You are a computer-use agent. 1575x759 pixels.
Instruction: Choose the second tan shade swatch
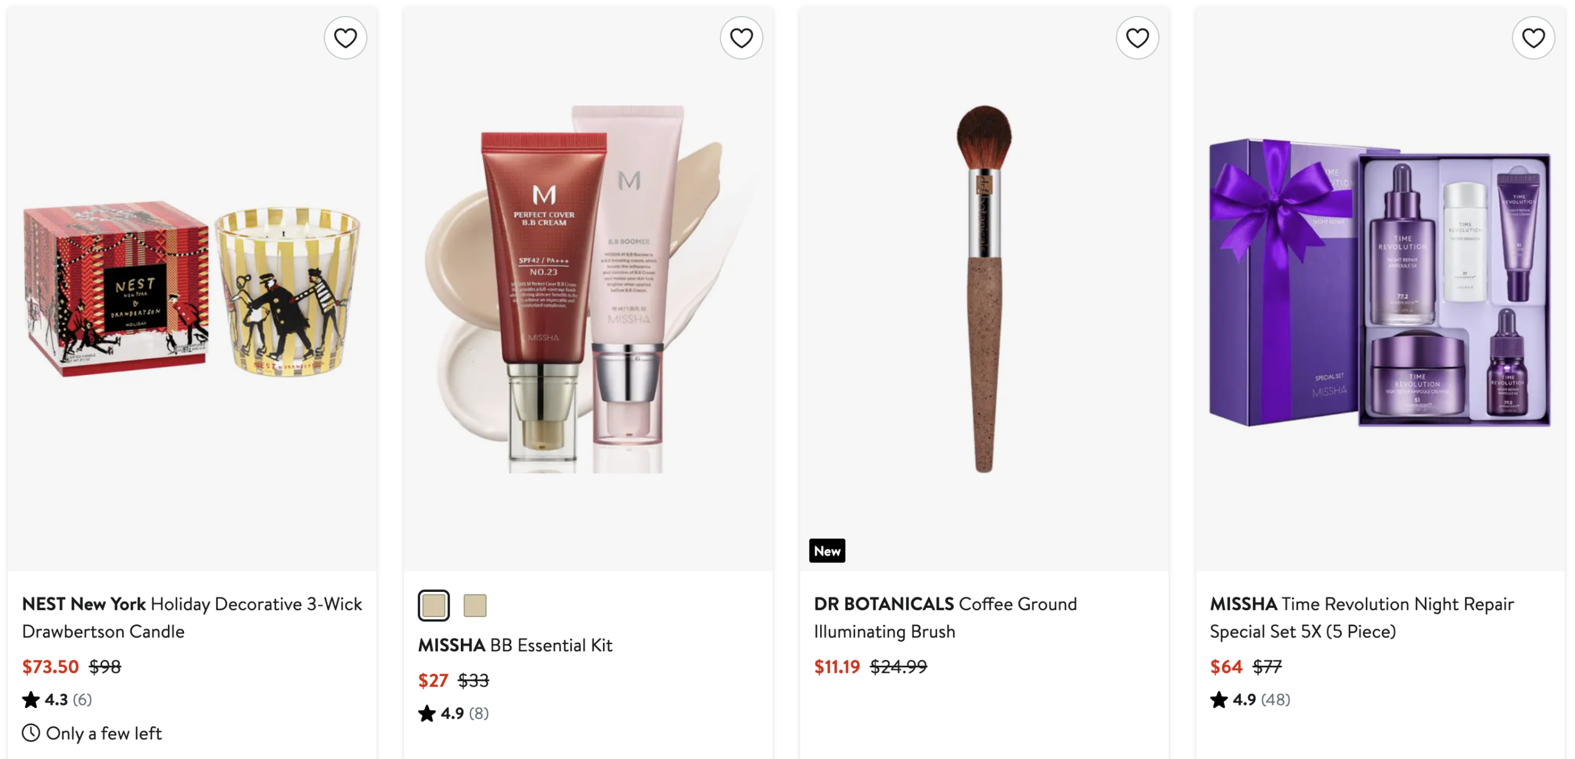tap(475, 605)
